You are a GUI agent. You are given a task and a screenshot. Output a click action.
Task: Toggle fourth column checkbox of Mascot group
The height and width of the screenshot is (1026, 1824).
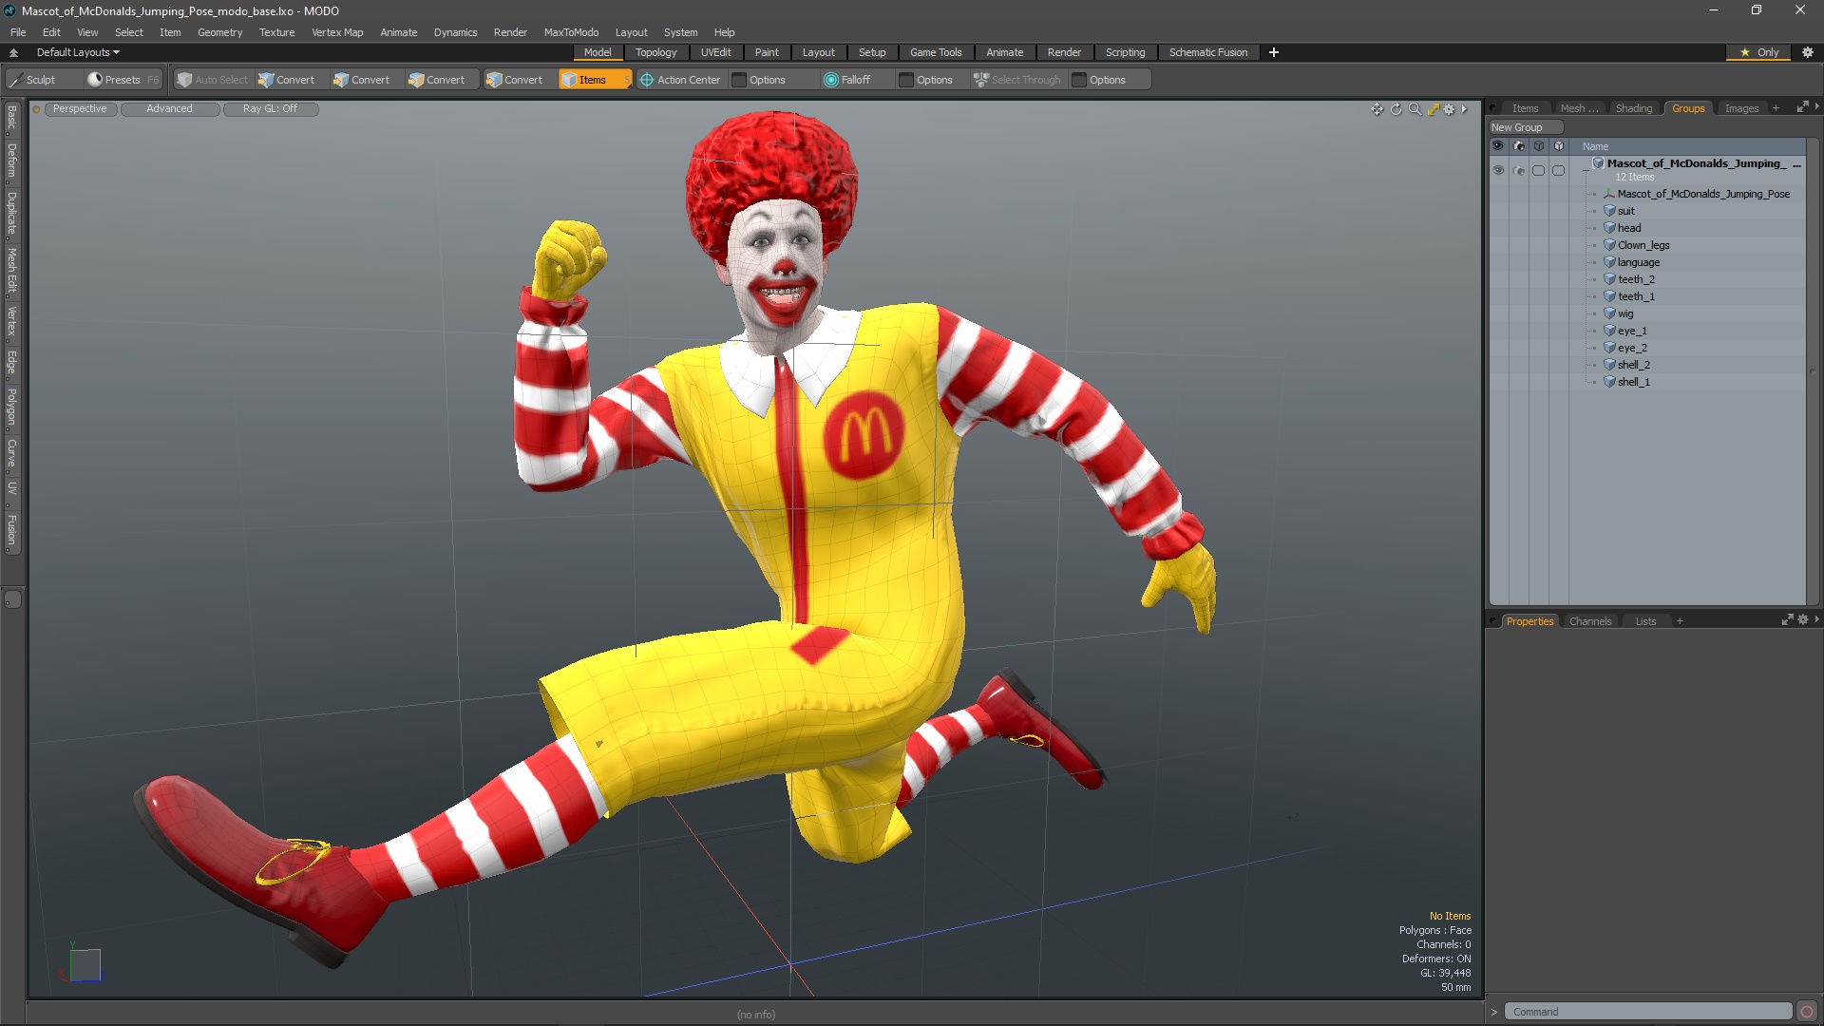pyautogui.click(x=1558, y=170)
